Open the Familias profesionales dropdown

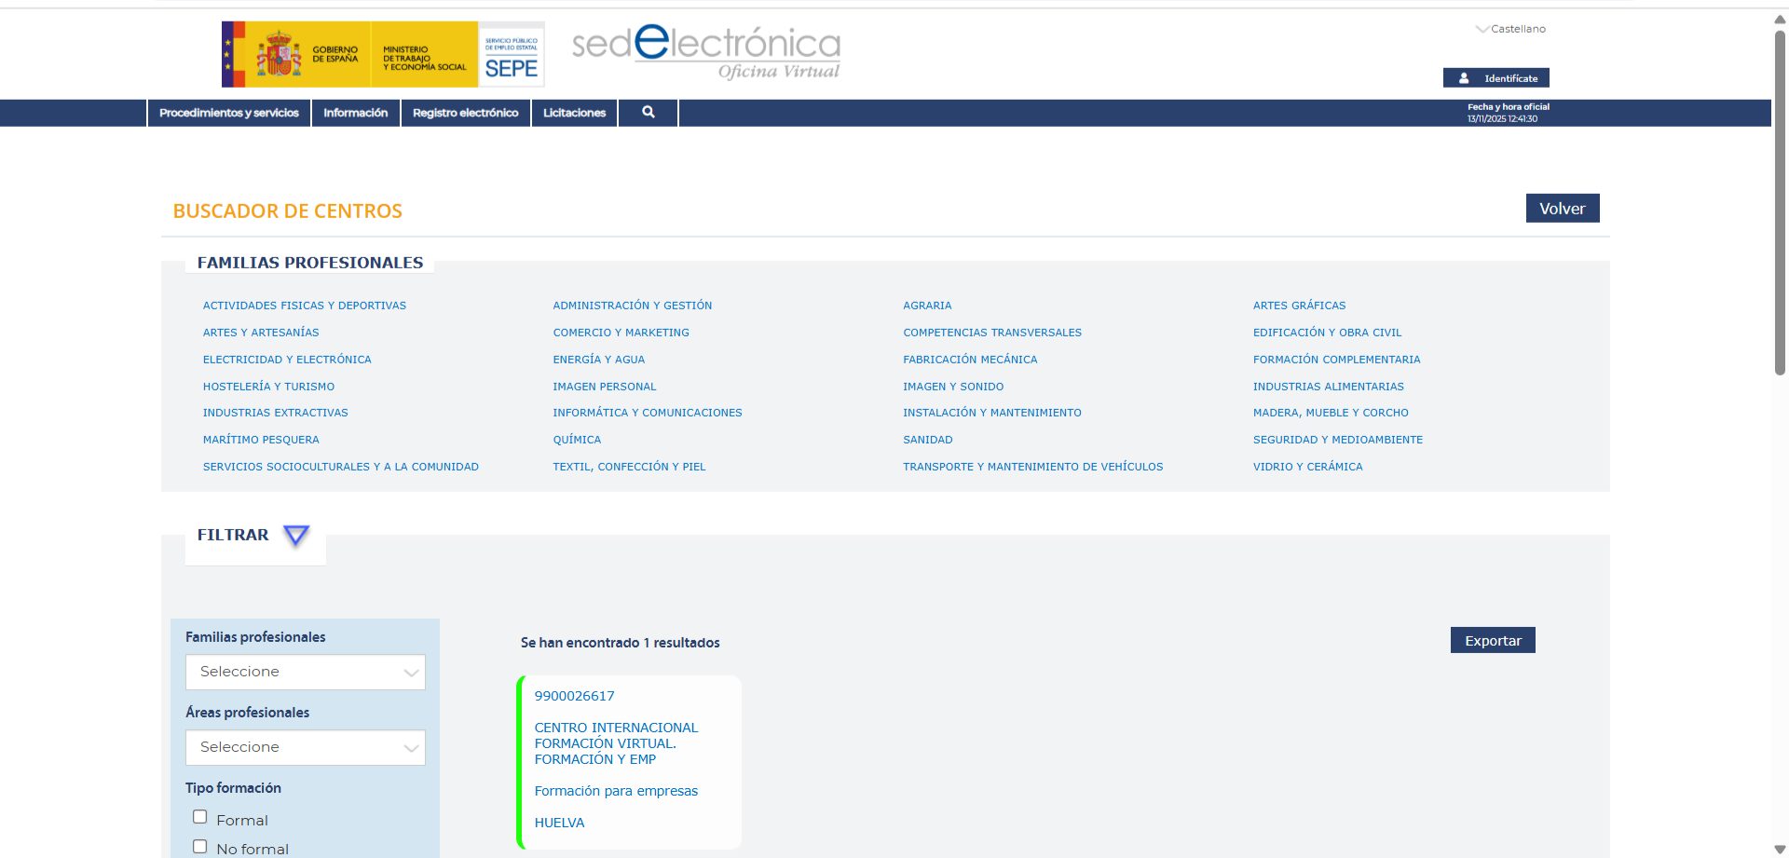(x=305, y=673)
